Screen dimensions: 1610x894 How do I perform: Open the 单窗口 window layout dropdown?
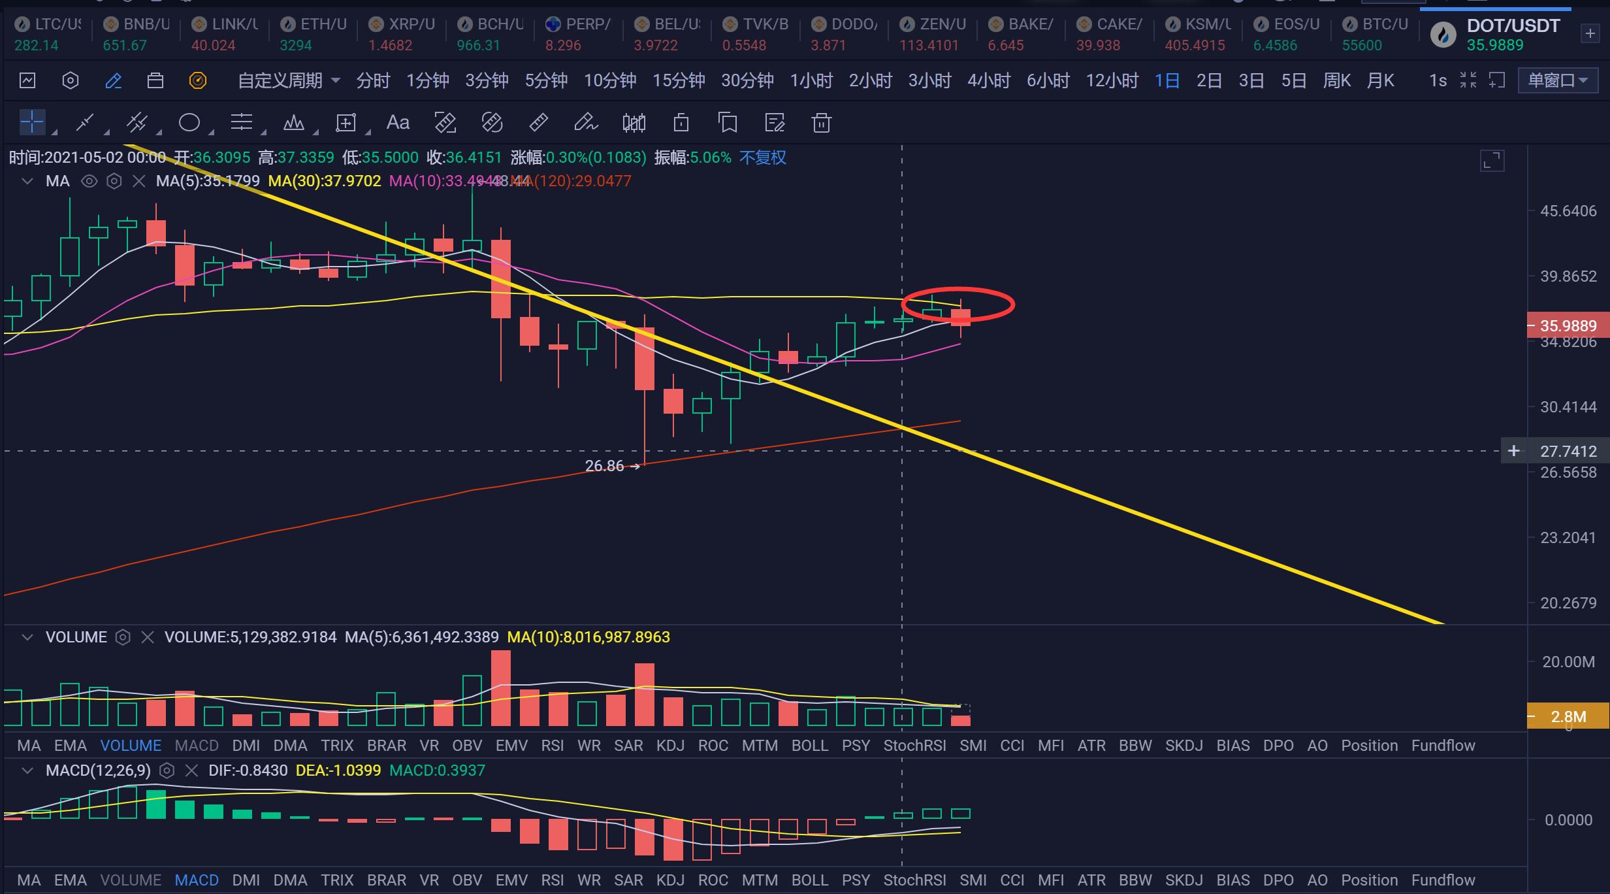[x=1558, y=80]
